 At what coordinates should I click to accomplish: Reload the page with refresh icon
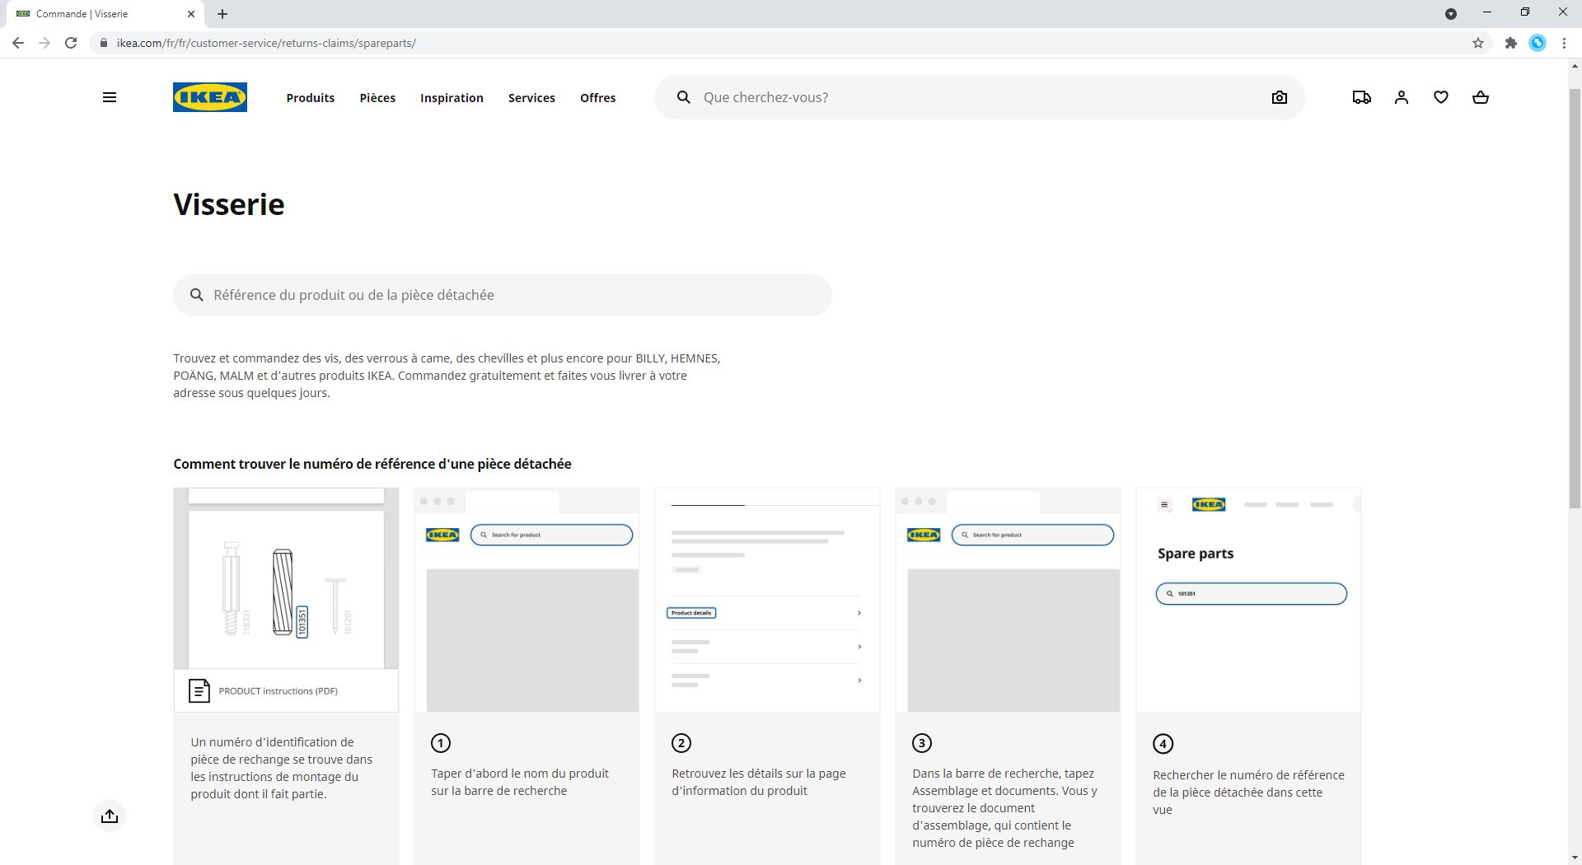click(x=71, y=43)
